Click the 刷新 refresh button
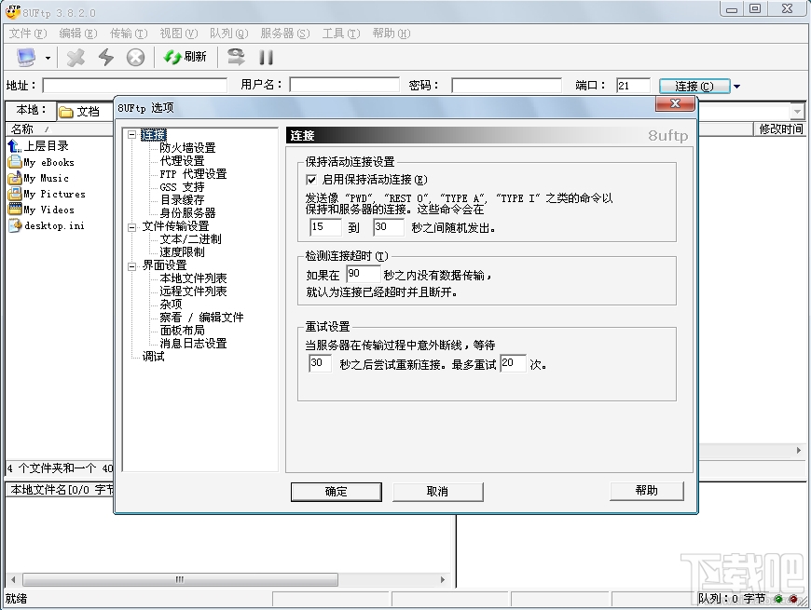 point(186,57)
